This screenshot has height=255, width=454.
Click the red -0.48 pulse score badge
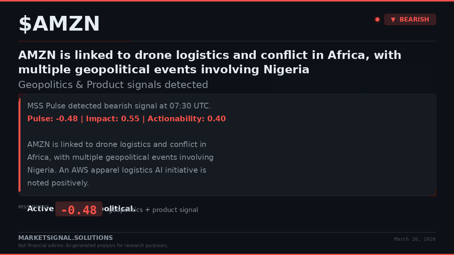tap(79, 210)
